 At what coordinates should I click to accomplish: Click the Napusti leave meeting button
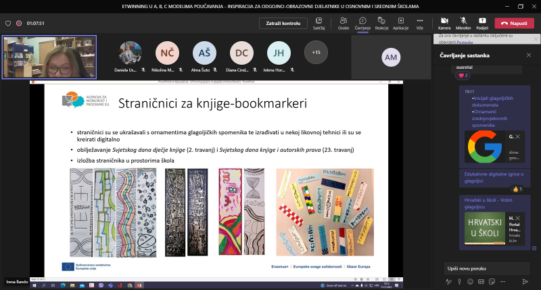tap(514, 23)
